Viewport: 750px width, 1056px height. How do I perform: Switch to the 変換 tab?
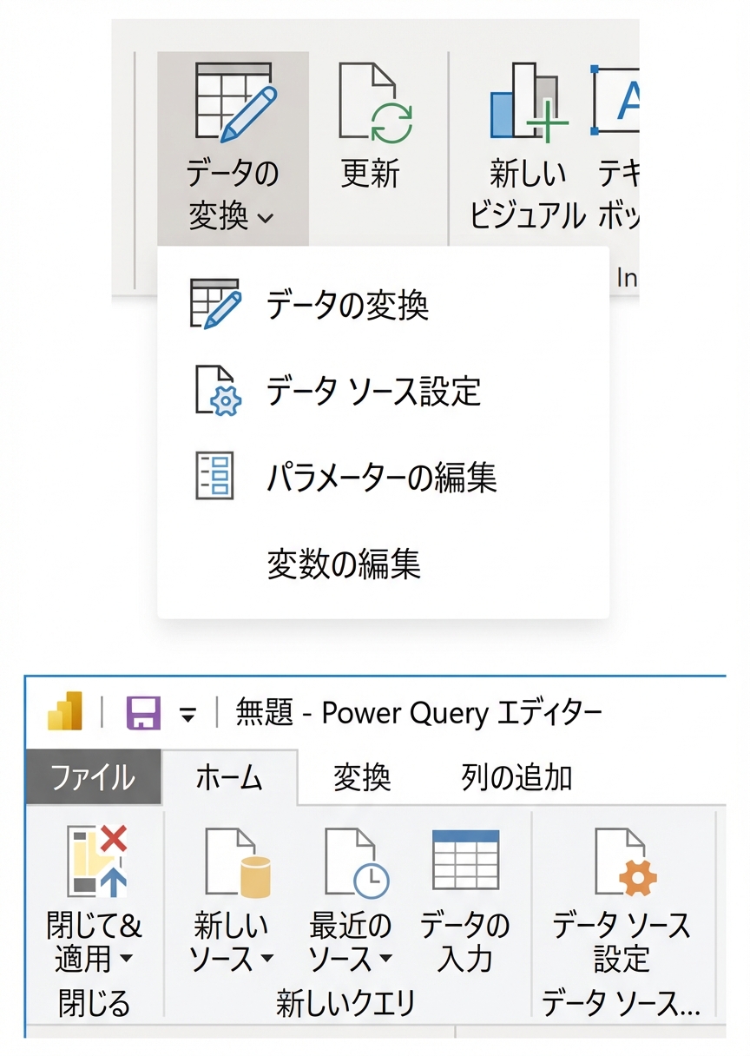click(x=362, y=777)
